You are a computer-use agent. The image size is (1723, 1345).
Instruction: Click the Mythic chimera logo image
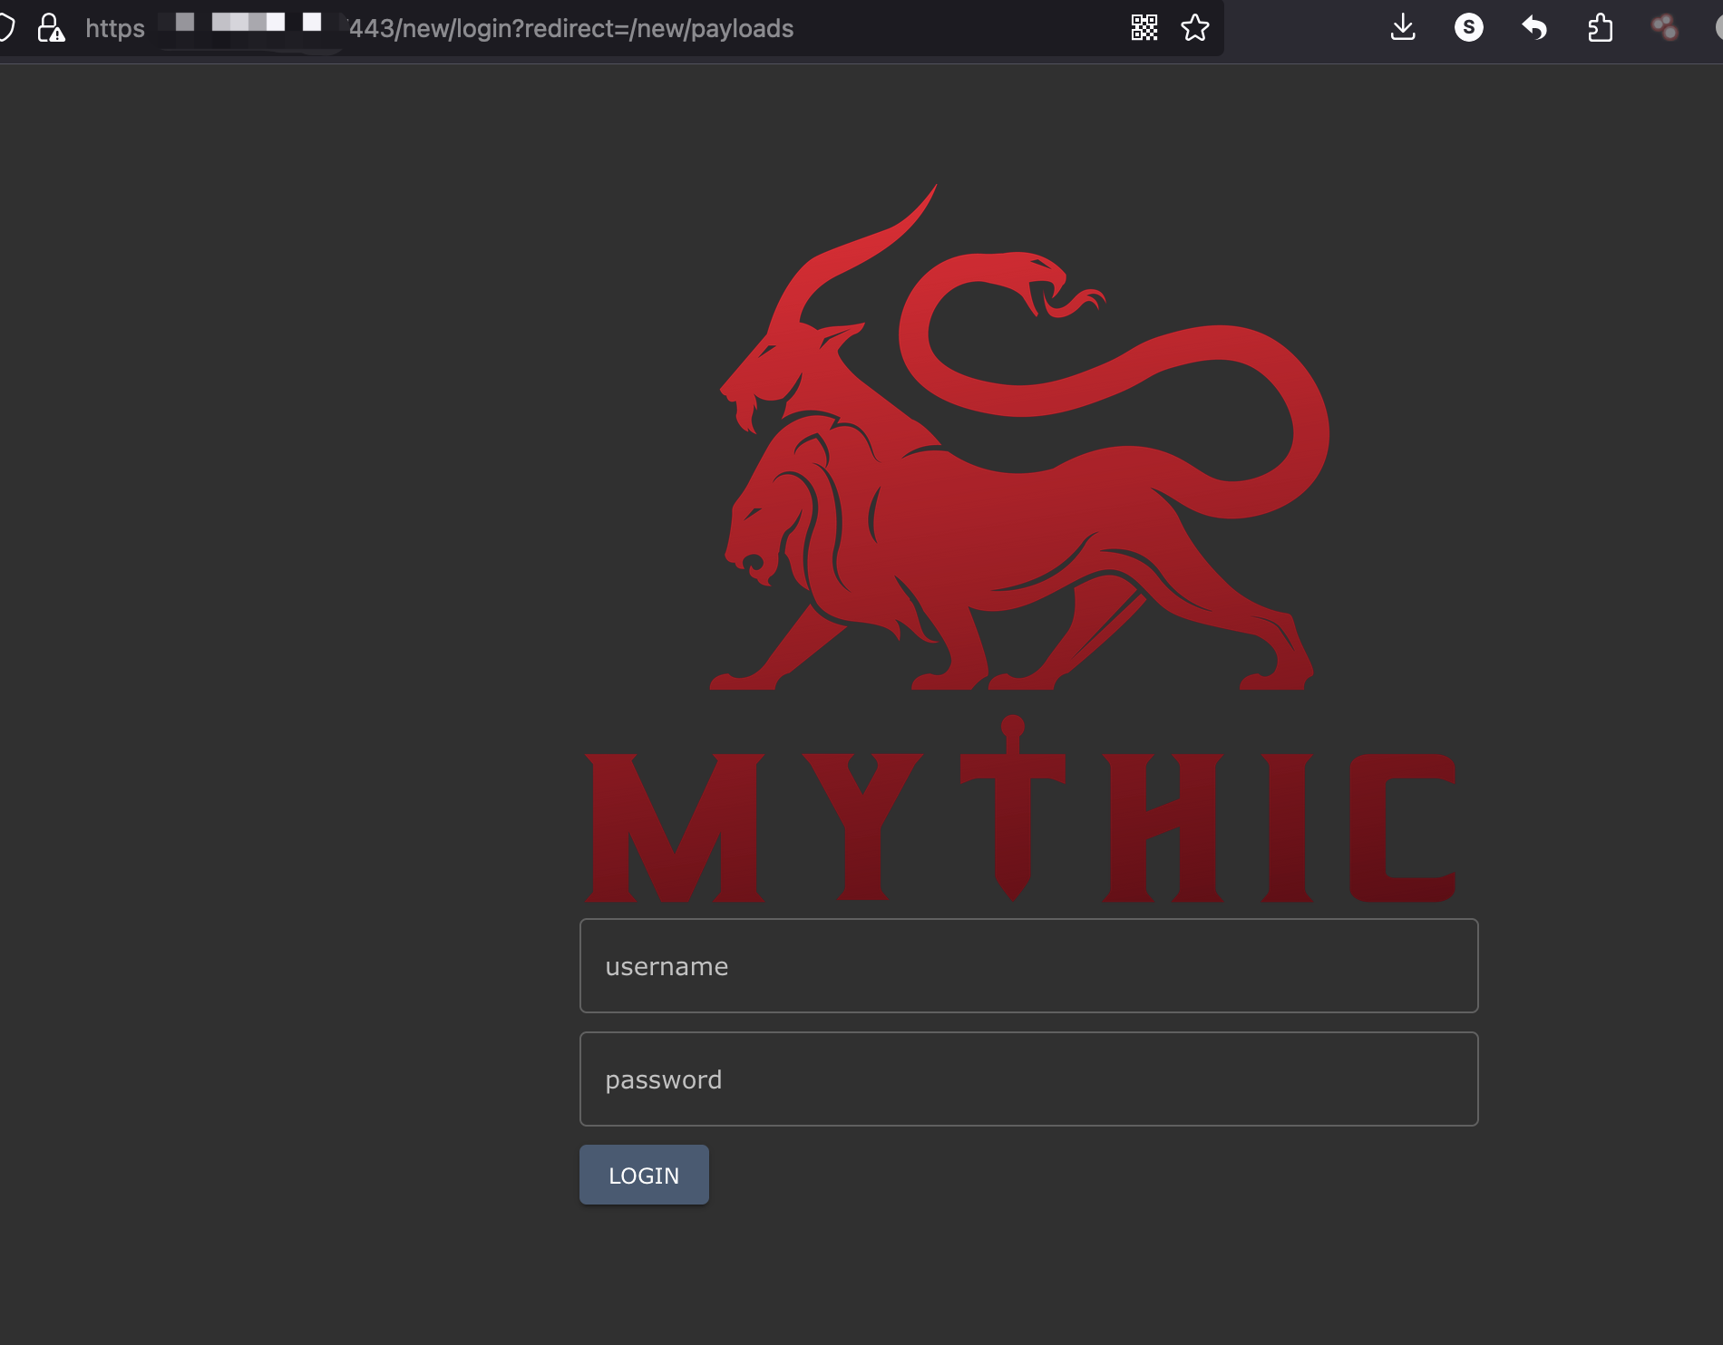1020,544
